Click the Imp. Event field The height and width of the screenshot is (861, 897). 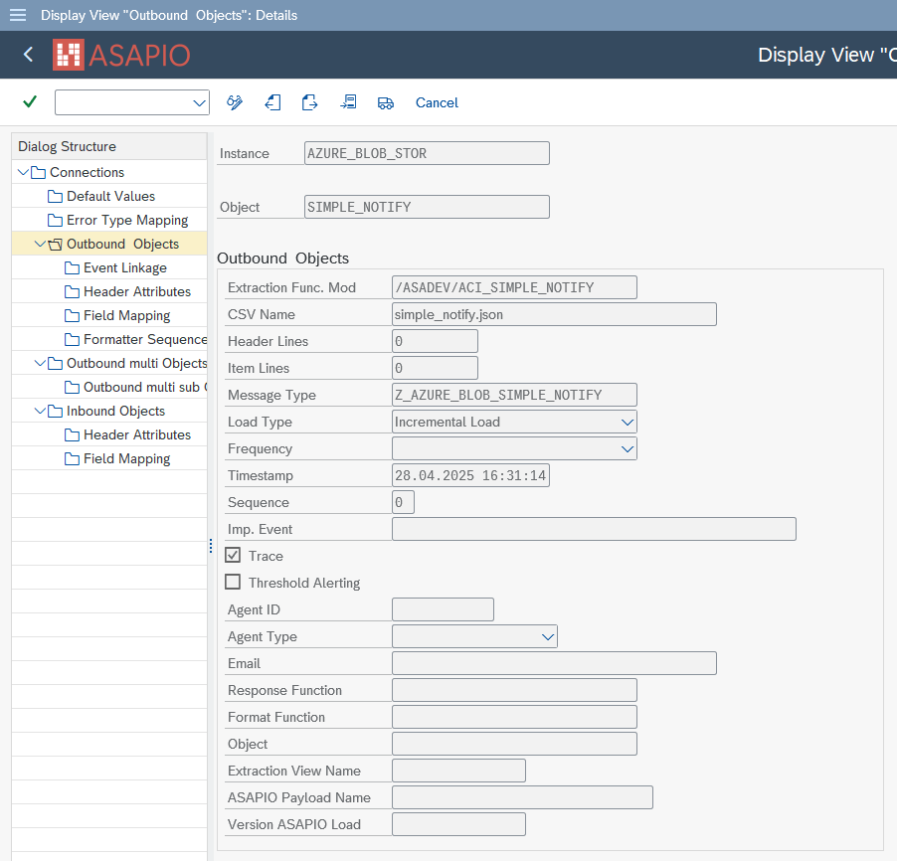(x=594, y=529)
